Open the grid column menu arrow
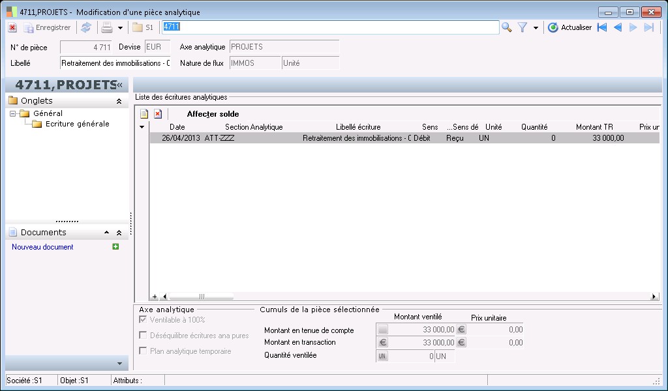Viewport: 668px width, 391px height. (142, 127)
